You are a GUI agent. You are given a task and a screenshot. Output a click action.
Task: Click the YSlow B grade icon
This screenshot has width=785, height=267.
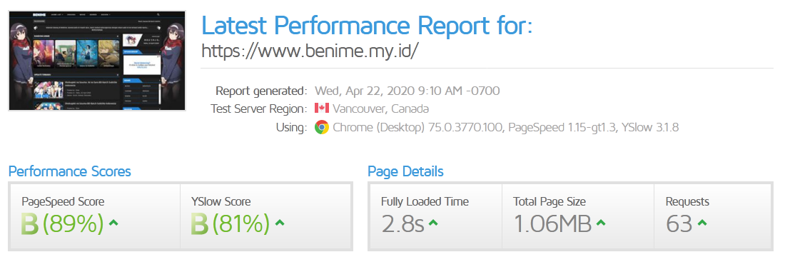[199, 224]
